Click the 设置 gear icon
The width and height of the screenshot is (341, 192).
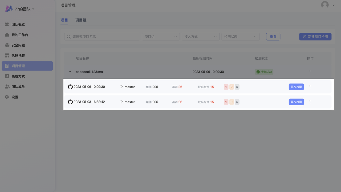pyautogui.click(x=7, y=97)
